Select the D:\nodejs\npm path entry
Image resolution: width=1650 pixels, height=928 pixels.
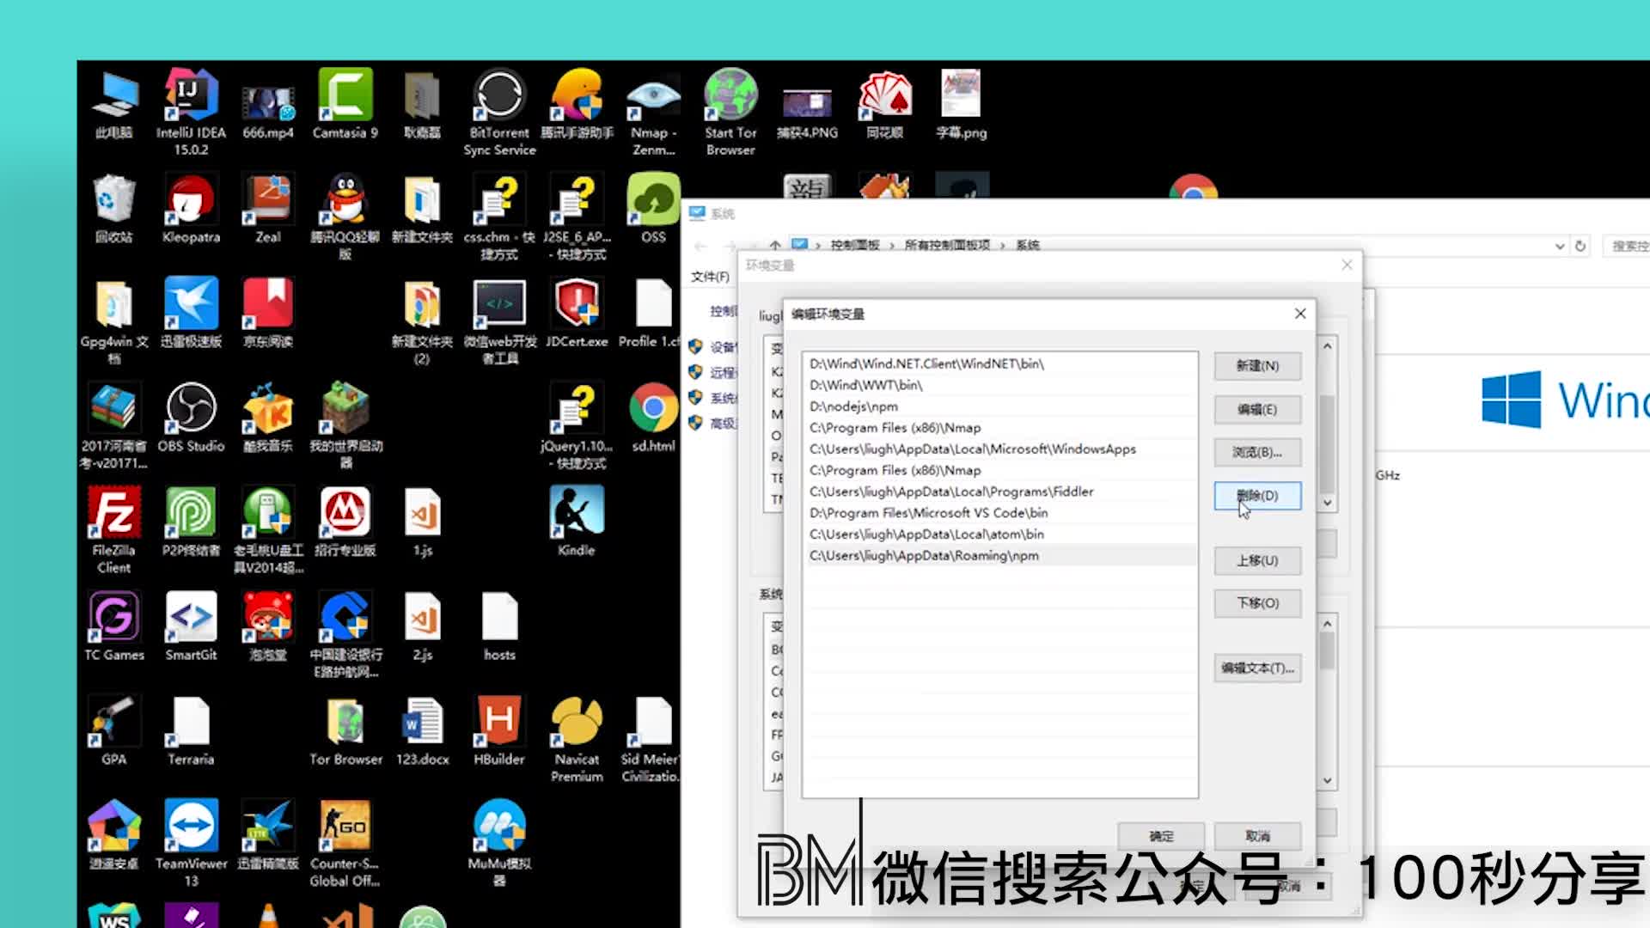853,406
